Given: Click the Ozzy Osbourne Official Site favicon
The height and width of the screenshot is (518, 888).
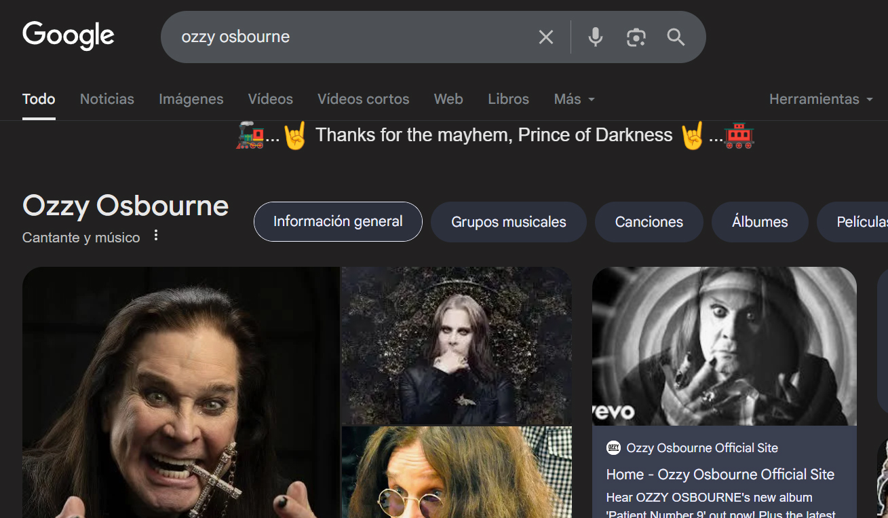Looking at the screenshot, I should click(613, 447).
